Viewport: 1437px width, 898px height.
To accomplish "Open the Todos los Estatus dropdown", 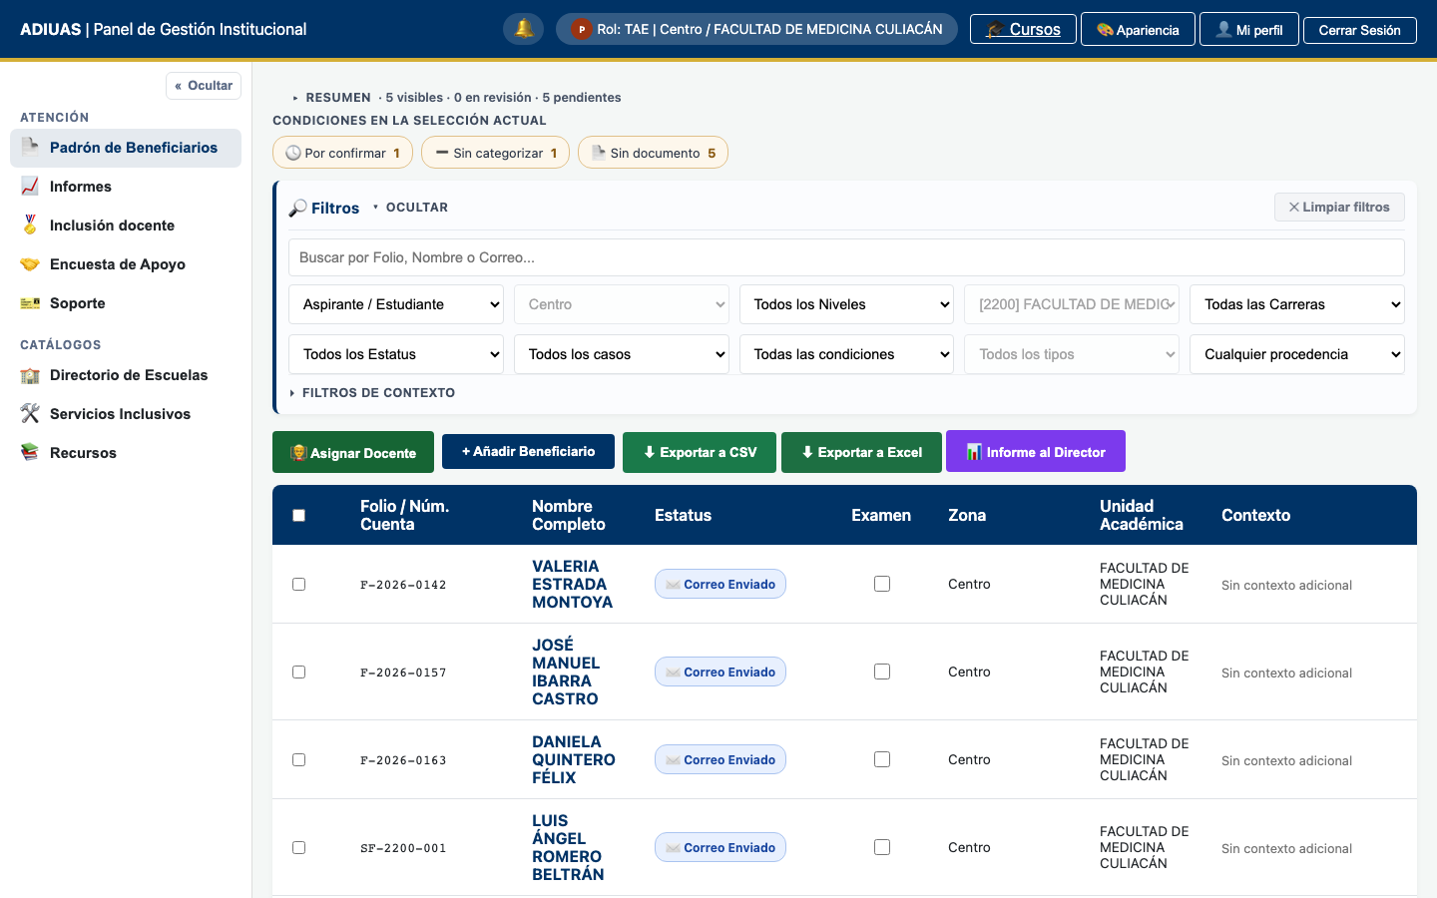I will [396, 354].
